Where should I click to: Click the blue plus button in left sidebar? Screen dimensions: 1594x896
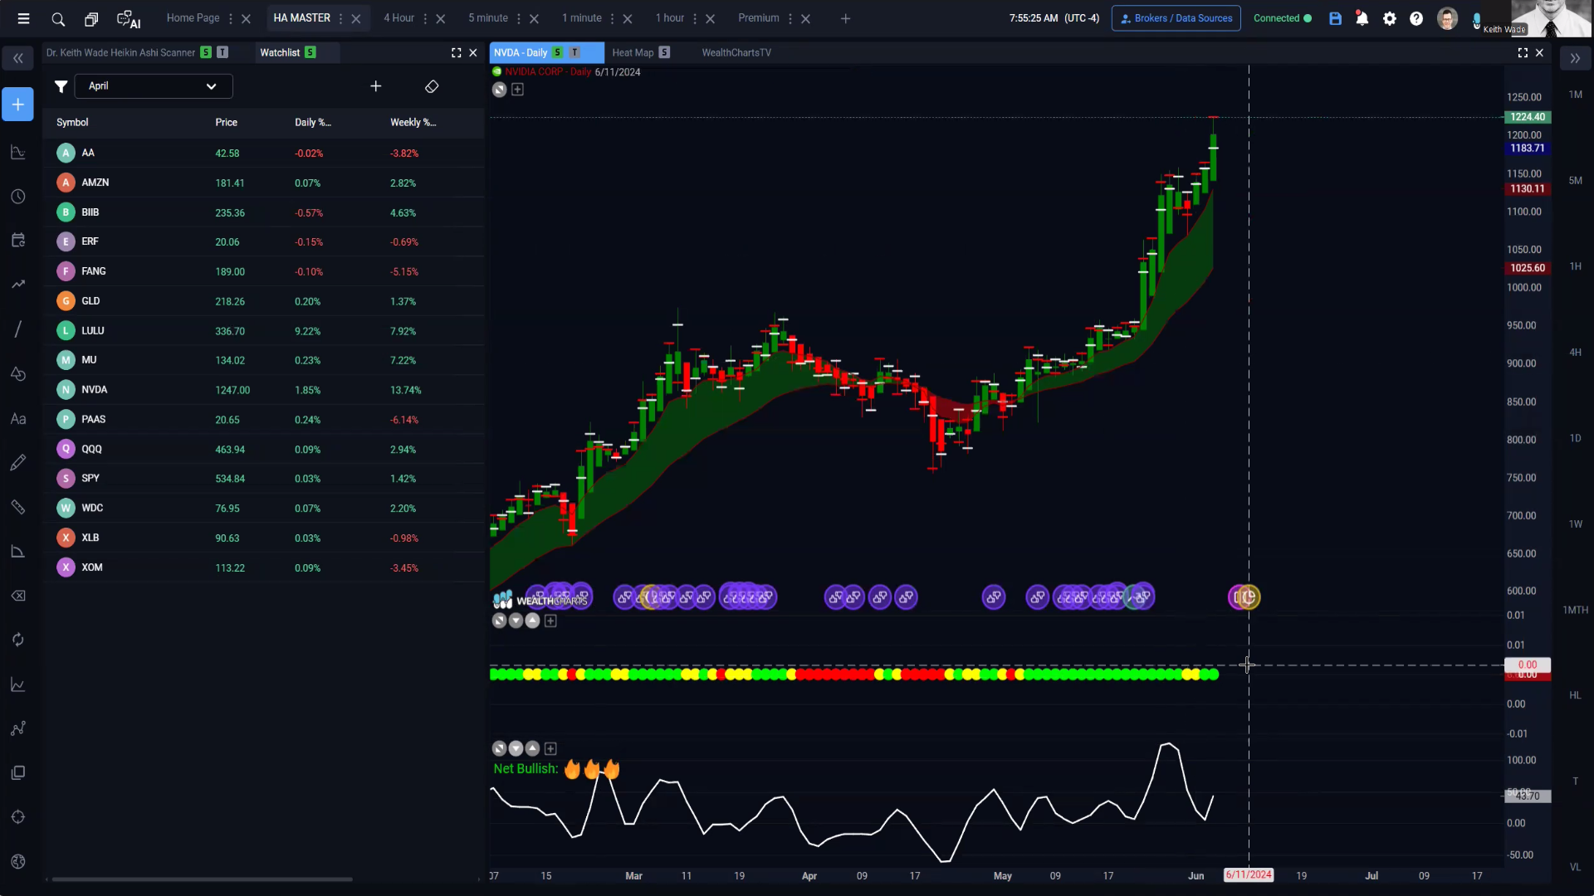[18, 105]
